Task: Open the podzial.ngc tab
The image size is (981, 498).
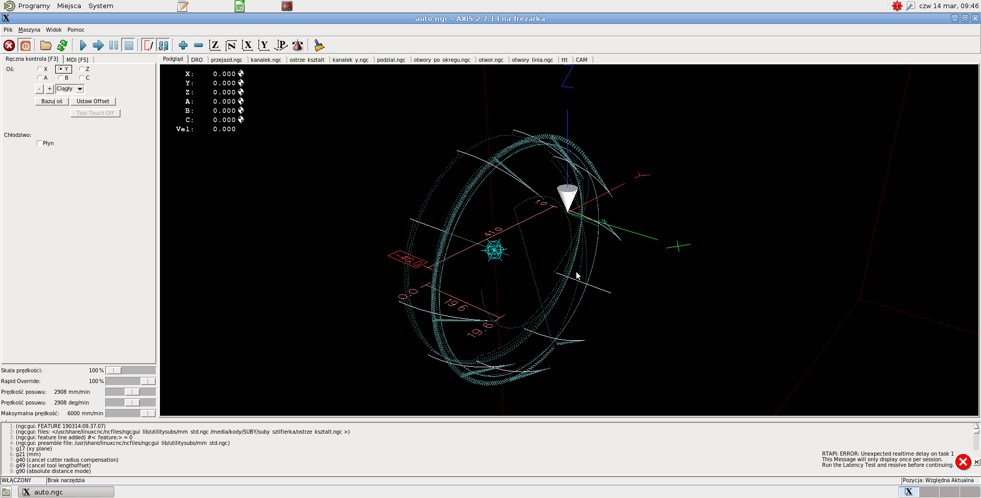Action: pos(391,60)
